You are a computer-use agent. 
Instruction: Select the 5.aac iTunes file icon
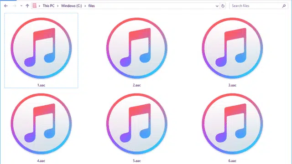coord(137,123)
